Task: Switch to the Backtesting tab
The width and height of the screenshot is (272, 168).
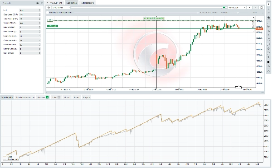Action: coord(72,3)
